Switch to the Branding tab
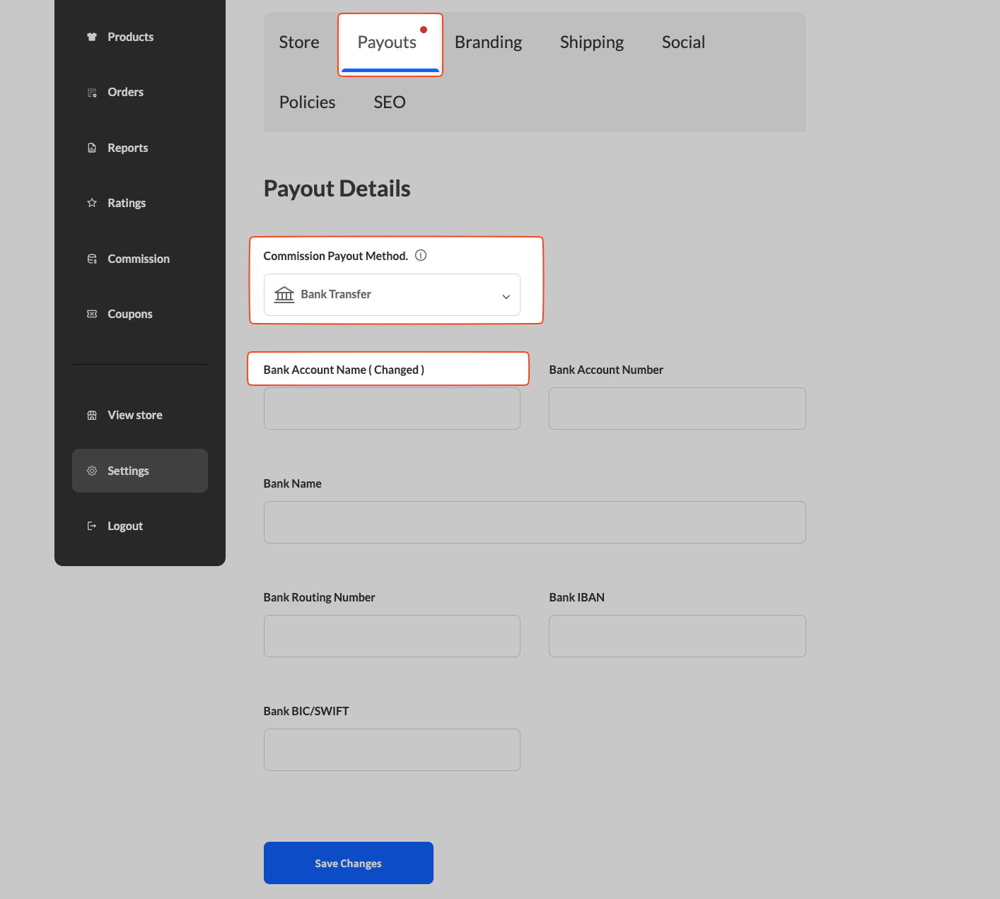This screenshot has width=1000, height=899. [x=488, y=42]
